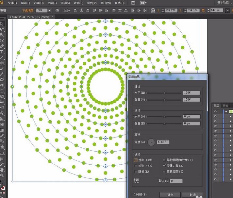Click vertical align top icon in options bar
Image resolution: width=233 pixels, height=198 pixels.
(94, 10)
